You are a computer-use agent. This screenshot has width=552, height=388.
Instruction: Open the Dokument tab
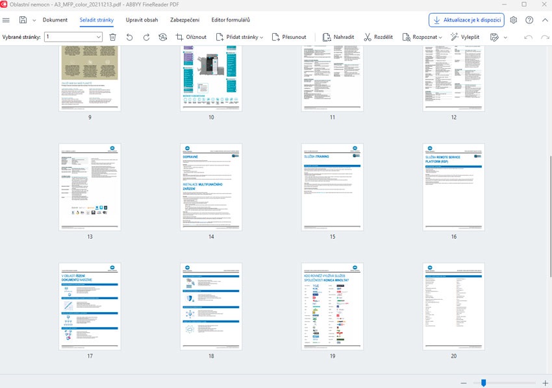coord(55,20)
